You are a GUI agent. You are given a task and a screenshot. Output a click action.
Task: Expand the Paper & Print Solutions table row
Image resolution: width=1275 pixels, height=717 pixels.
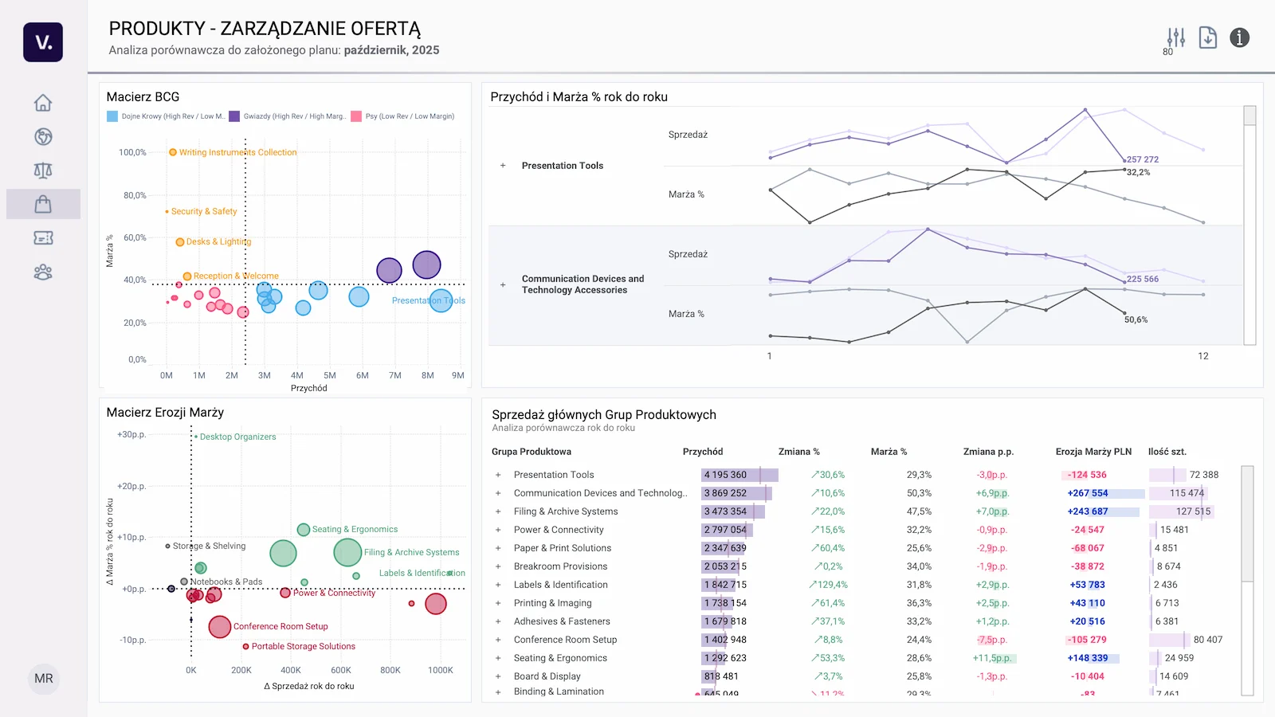[497, 548]
